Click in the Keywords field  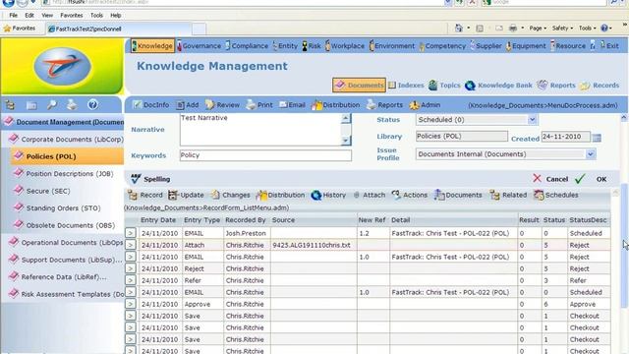pos(265,155)
